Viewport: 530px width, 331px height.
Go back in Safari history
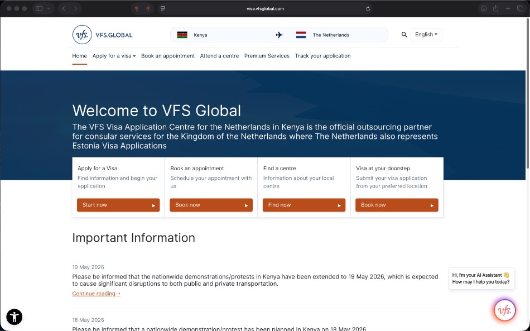(64, 9)
